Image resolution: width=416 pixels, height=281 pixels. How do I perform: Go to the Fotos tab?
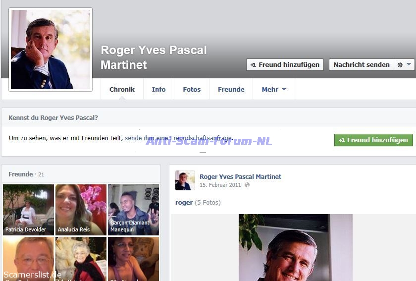pyautogui.click(x=192, y=89)
